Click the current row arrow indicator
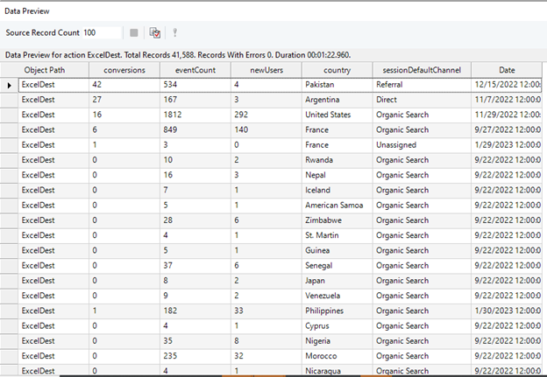 tap(10, 85)
